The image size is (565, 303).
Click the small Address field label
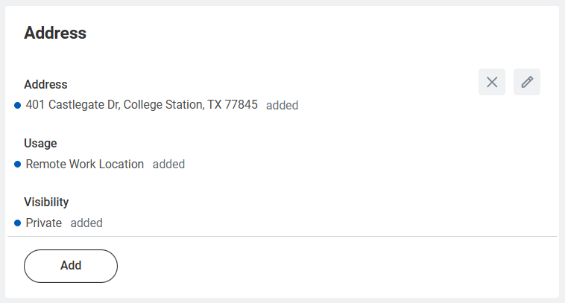point(45,85)
